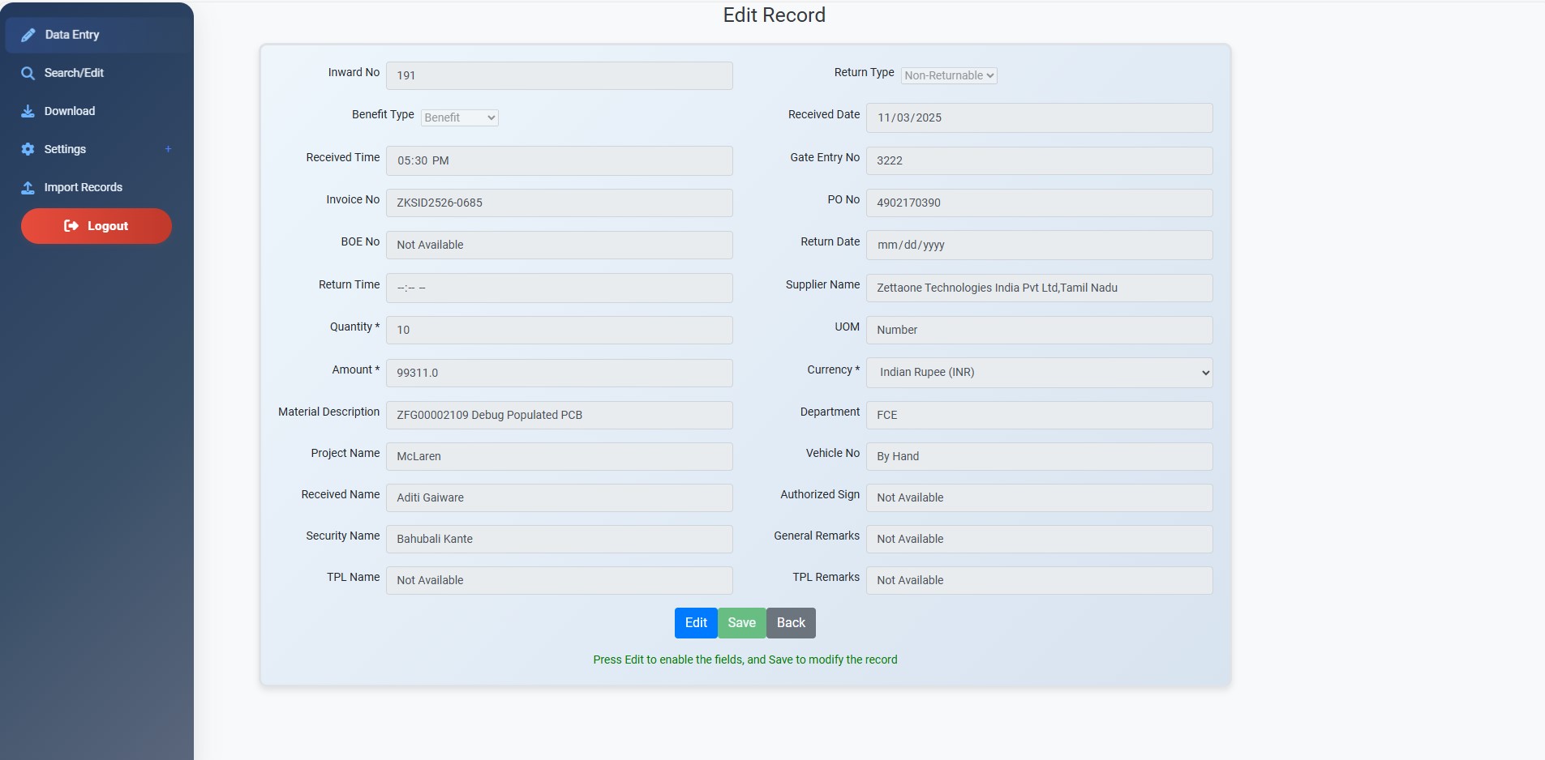Click the Download arrow icon in sidebar
This screenshot has width=1545, height=760.
[x=28, y=111]
